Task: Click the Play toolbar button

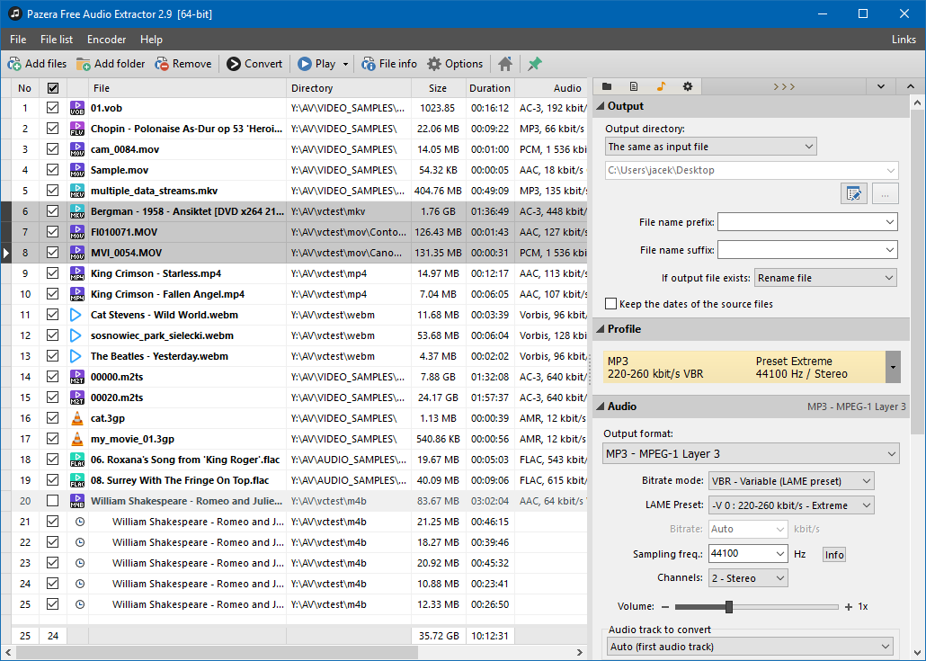Action: (316, 64)
